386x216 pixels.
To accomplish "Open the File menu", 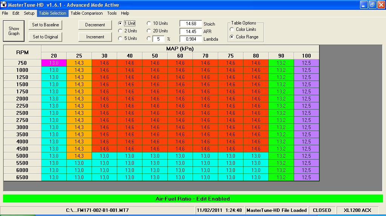I will pos(5,13).
